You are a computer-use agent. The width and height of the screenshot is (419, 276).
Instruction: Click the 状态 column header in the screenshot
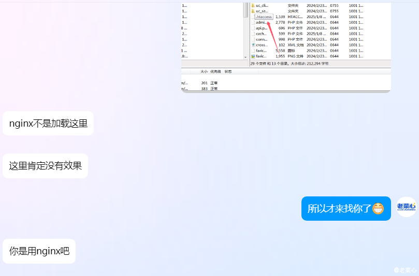point(228,71)
